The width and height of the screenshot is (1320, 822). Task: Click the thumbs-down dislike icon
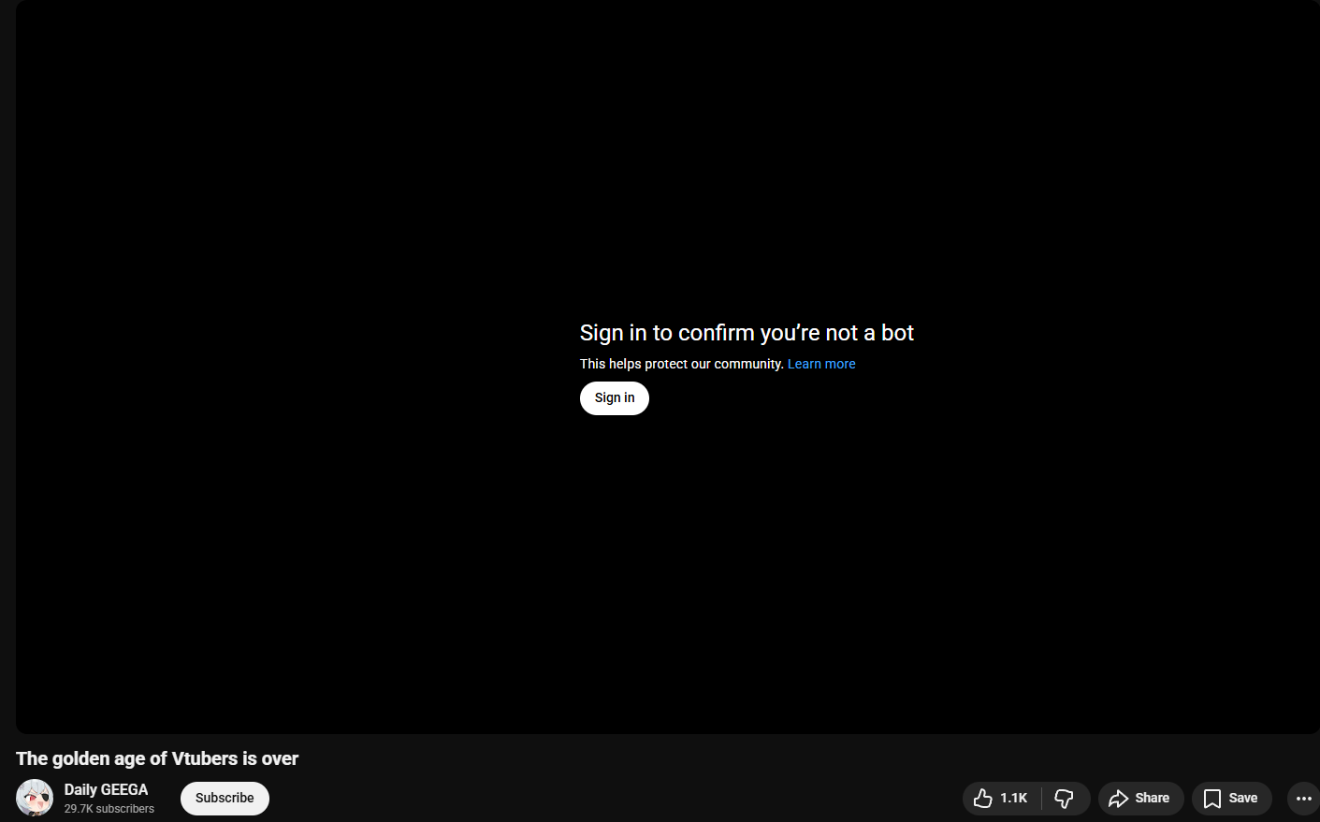1065,798
